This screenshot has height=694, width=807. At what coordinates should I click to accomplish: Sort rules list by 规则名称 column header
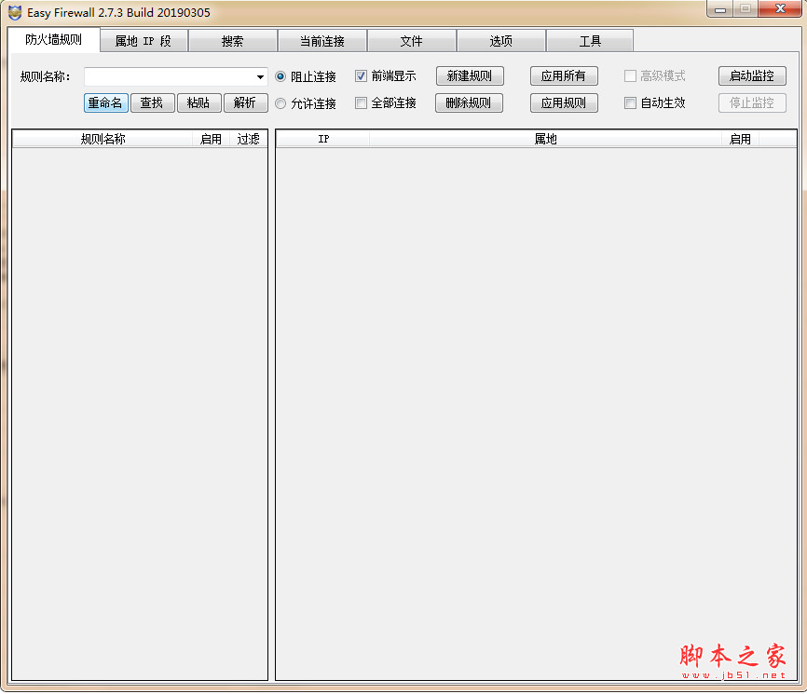click(103, 139)
